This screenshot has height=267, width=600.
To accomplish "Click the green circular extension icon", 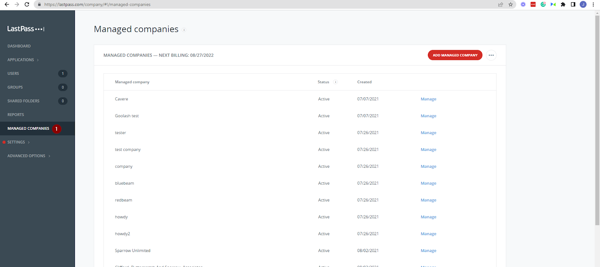I will (x=543, y=4).
